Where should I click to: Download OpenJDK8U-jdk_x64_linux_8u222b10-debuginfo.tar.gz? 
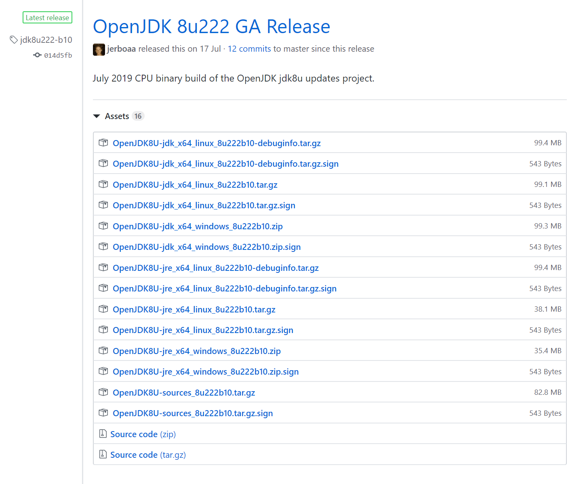[217, 143]
